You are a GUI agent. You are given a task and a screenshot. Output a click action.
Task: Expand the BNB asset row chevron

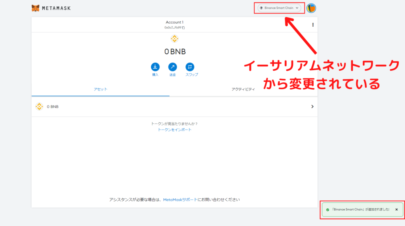[x=312, y=107]
